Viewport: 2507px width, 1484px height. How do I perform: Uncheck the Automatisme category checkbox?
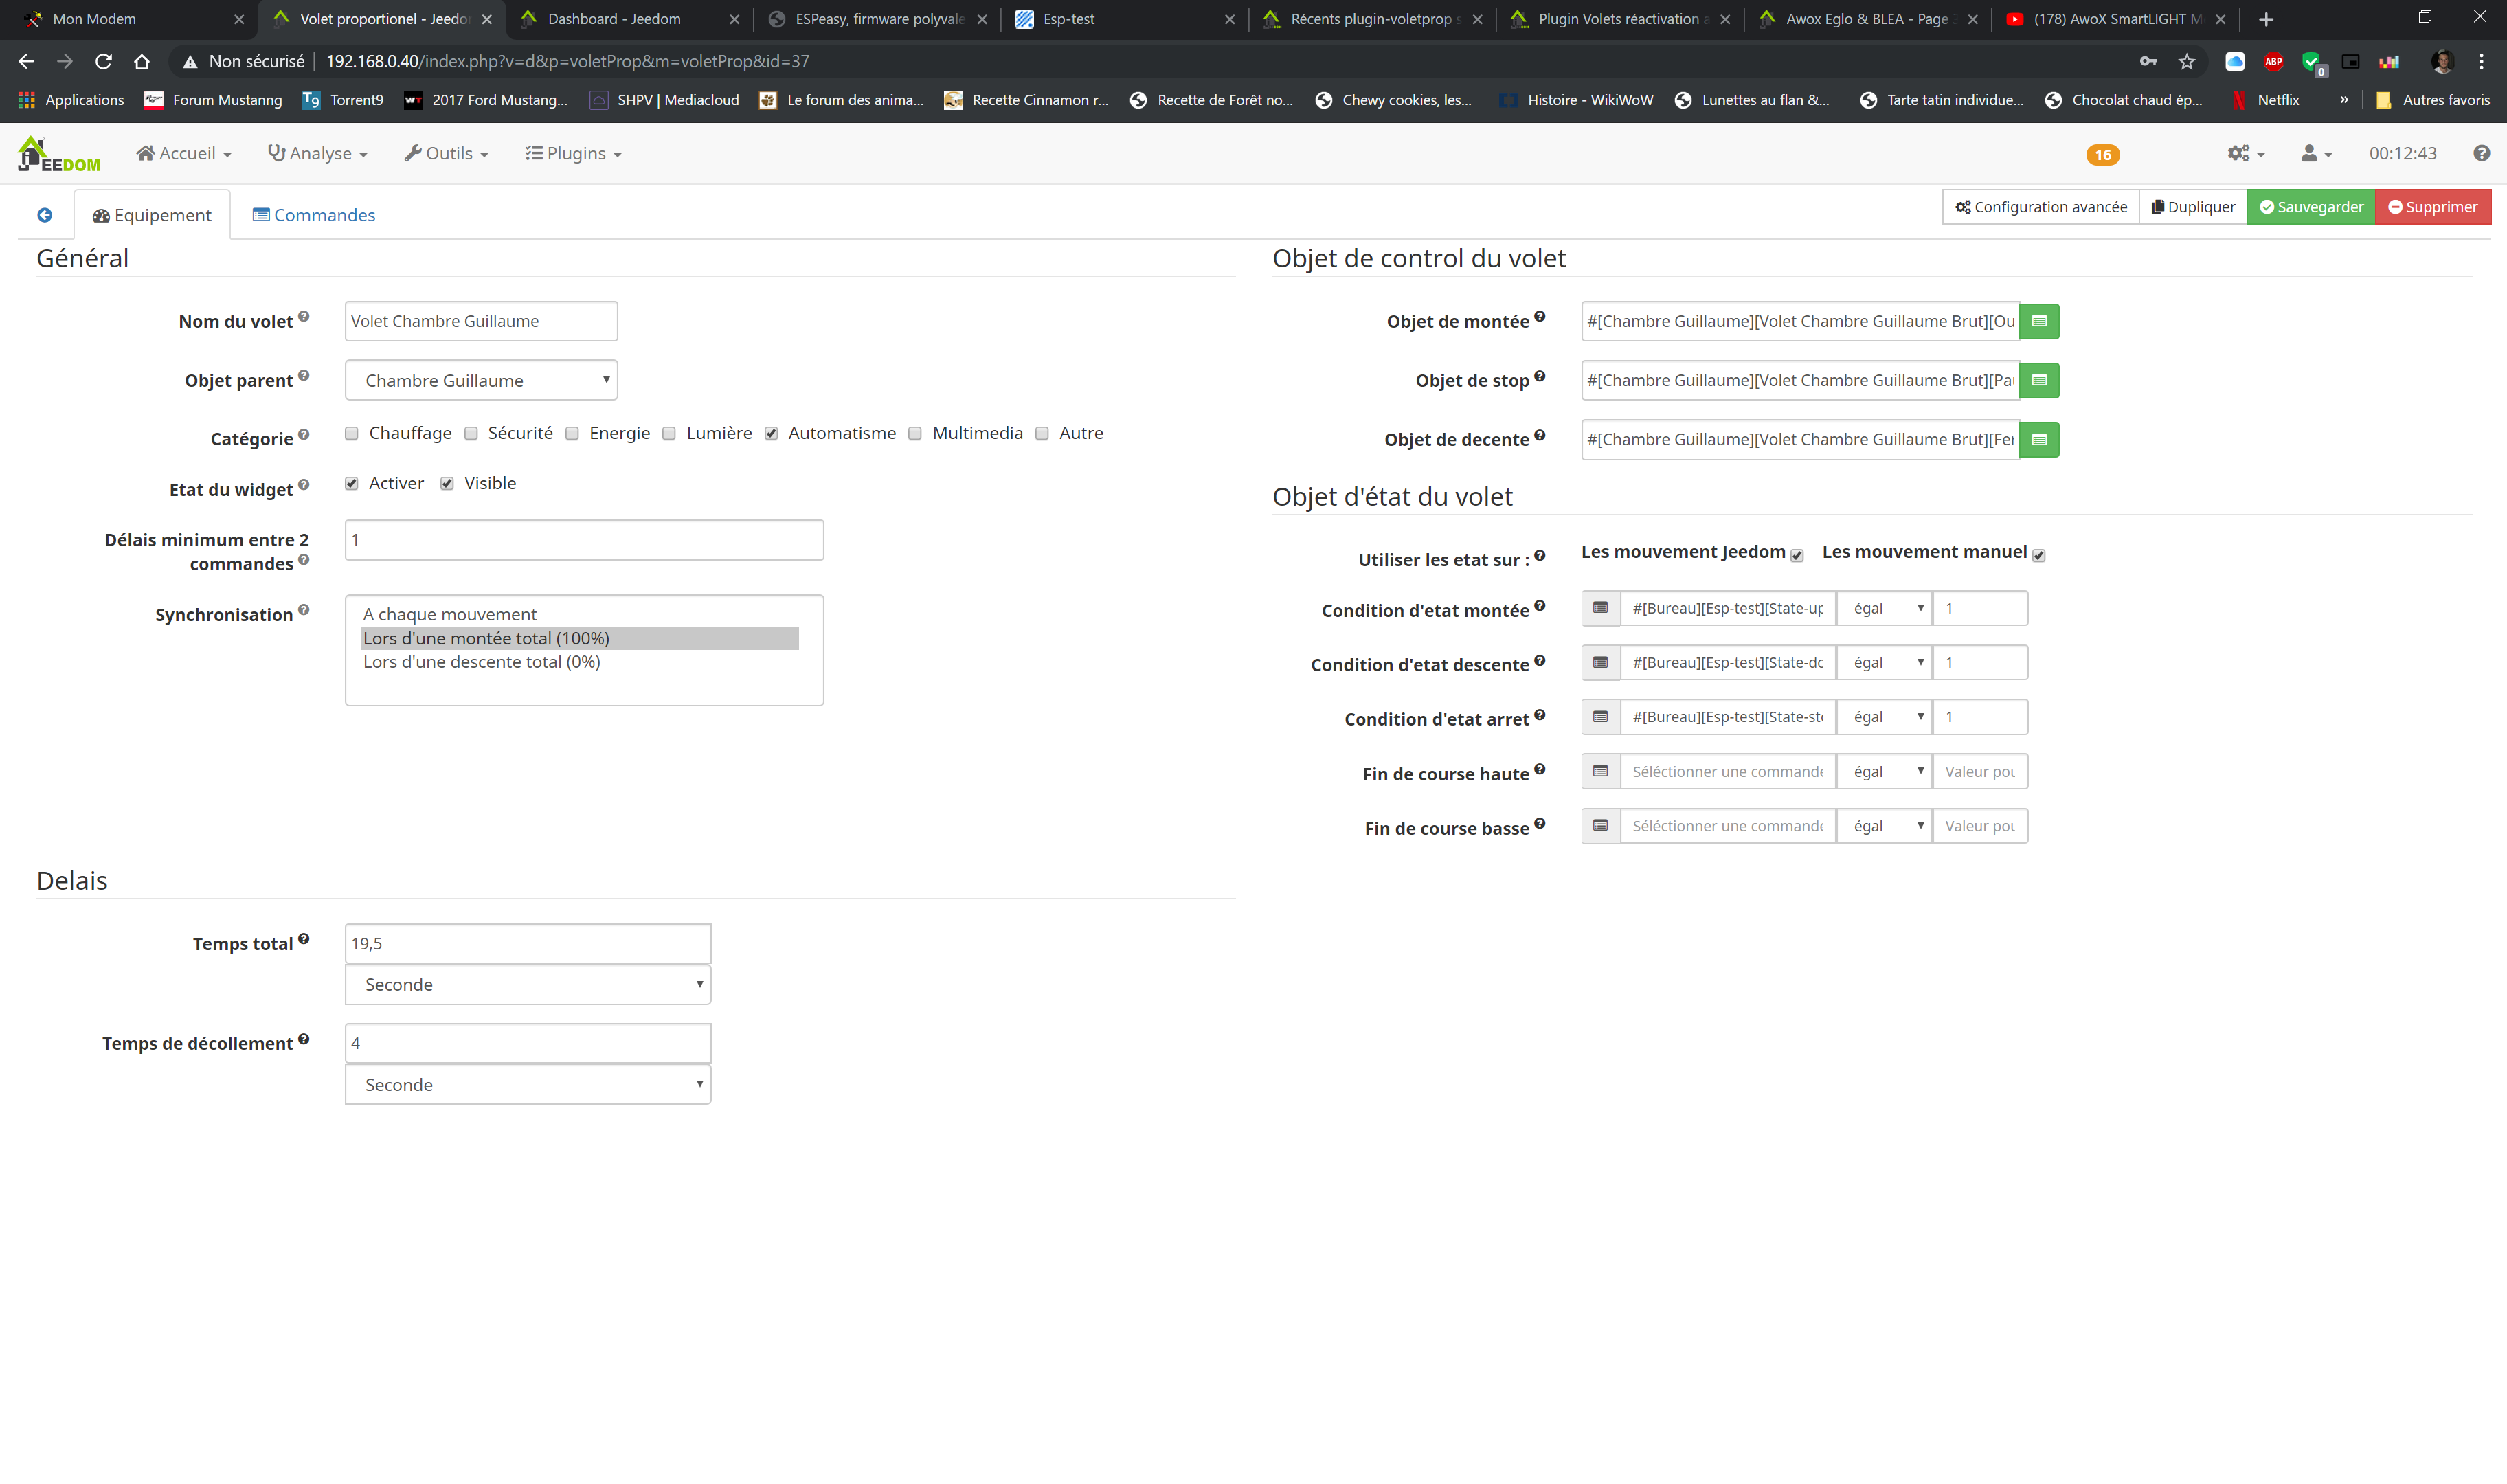[771, 433]
